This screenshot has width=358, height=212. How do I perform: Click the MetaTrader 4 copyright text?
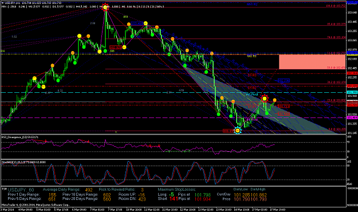pos(36,205)
